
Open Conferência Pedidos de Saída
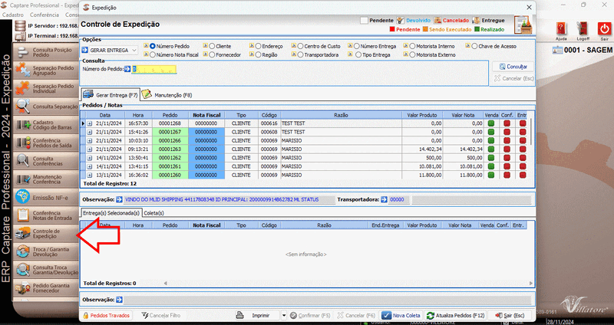click(x=46, y=143)
